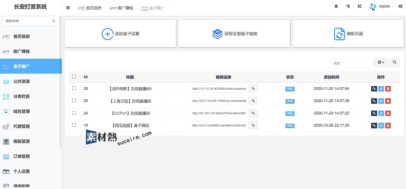Focus the 搜索菜单 sidebar search field
Image resolution: width=406 pixels, height=189 pixels.
coord(31,21)
